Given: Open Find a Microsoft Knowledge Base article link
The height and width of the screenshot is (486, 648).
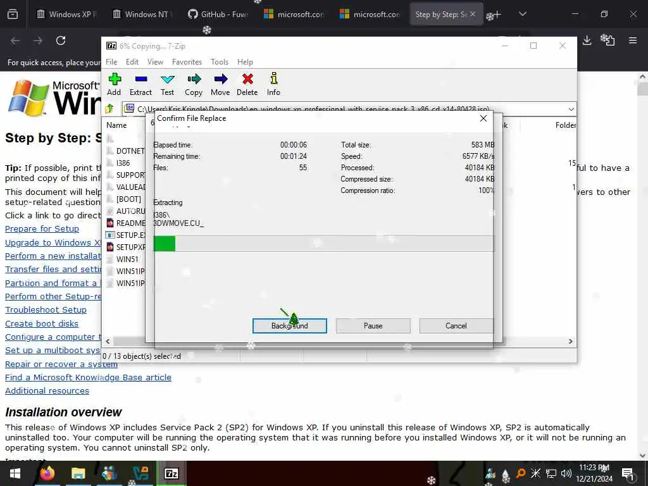Looking at the screenshot, I should 88,378.
